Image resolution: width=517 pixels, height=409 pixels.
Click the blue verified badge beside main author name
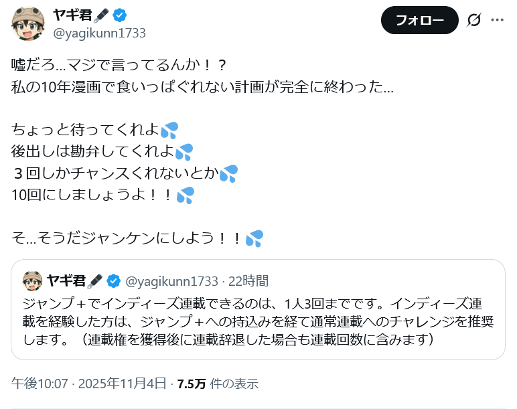tap(119, 15)
